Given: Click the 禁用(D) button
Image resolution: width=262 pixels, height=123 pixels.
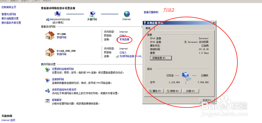Looking at the screenshot, I should pos(173,91).
